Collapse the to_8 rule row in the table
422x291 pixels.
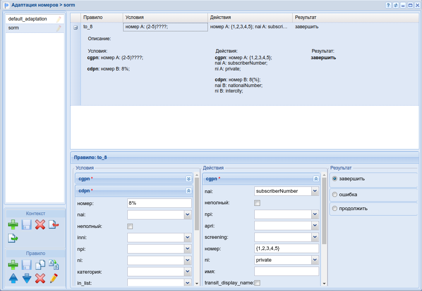click(x=75, y=27)
